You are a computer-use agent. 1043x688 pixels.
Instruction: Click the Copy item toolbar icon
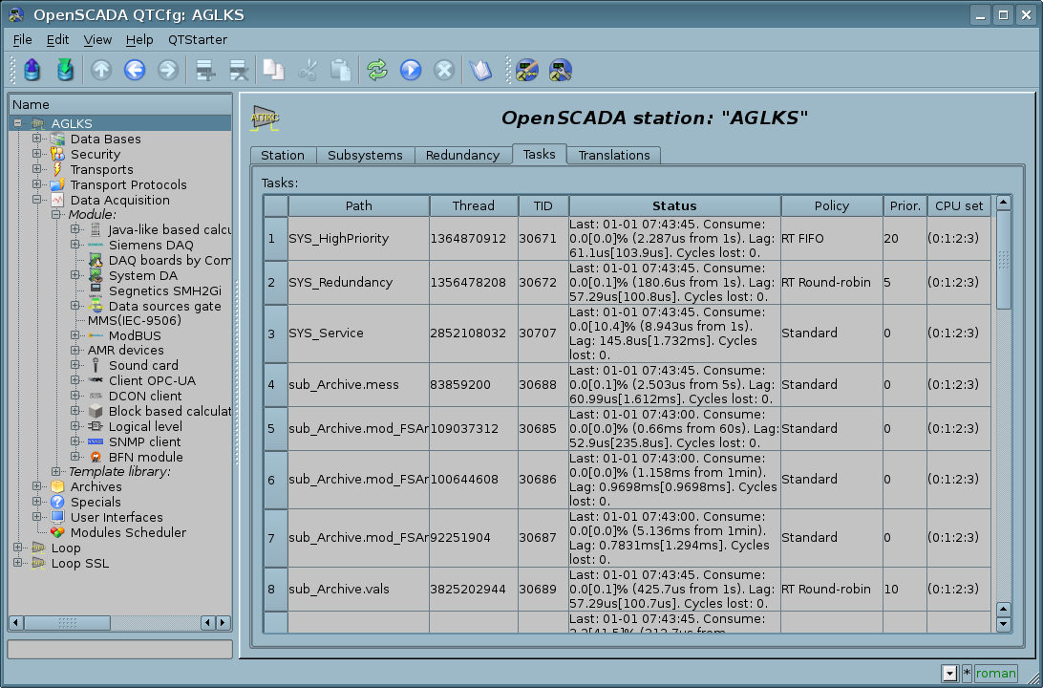coord(273,69)
